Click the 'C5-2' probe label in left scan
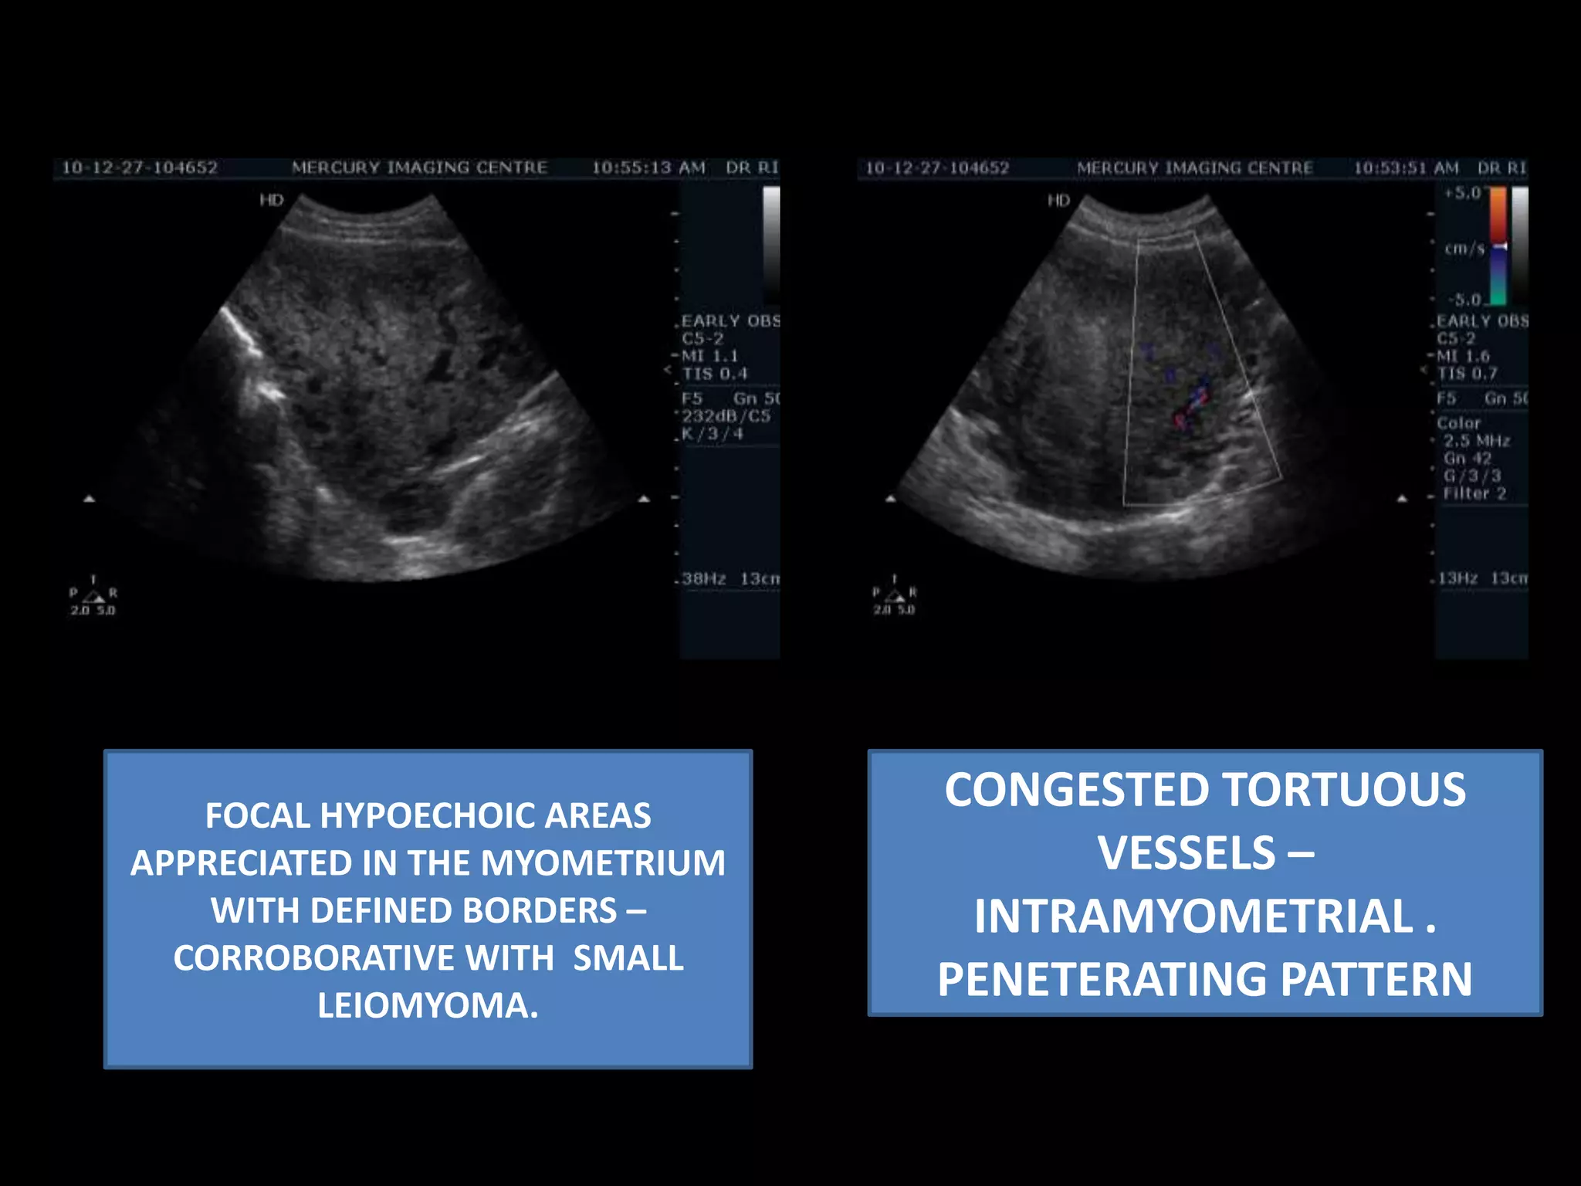 pyautogui.click(x=702, y=338)
